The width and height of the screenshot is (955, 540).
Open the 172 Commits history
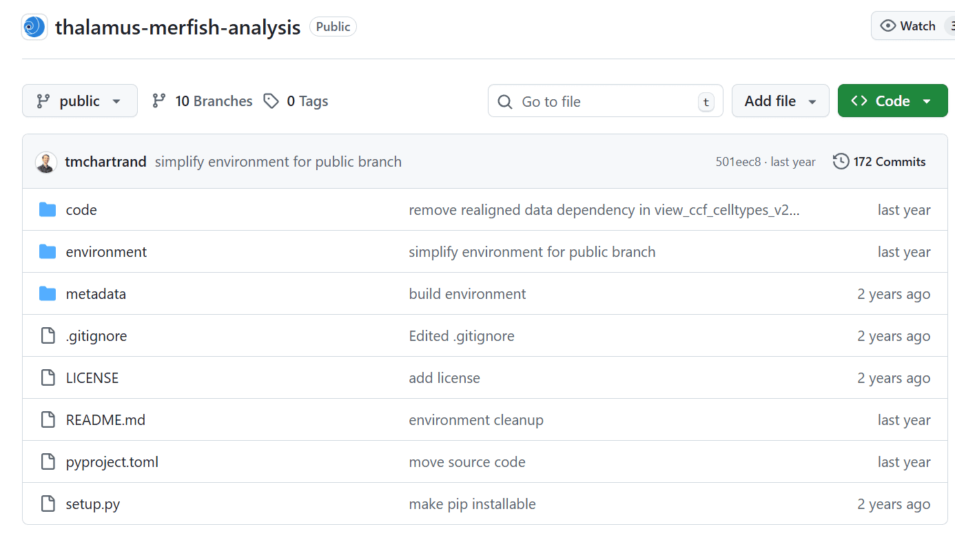[x=880, y=162]
